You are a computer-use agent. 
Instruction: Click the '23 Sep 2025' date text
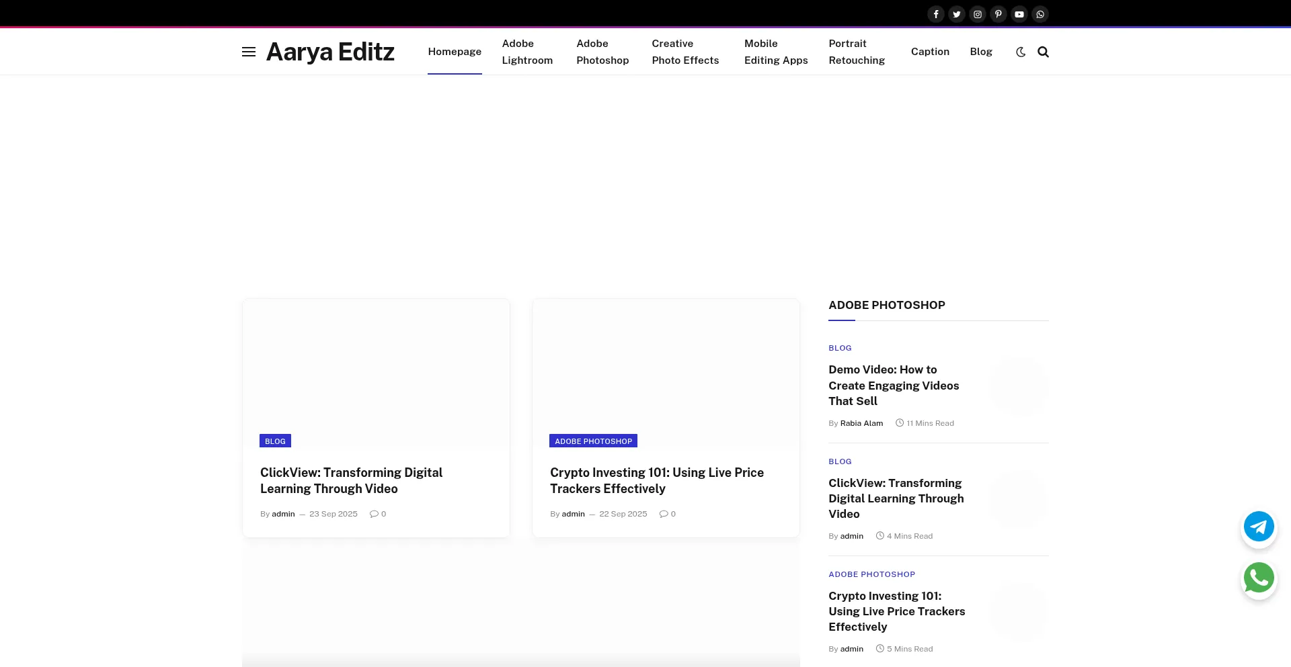pyautogui.click(x=334, y=514)
